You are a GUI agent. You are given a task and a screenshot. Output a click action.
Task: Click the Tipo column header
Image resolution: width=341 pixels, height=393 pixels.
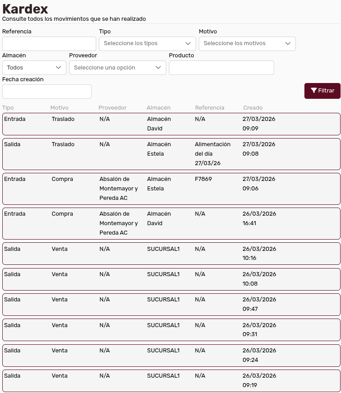tap(8, 108)
